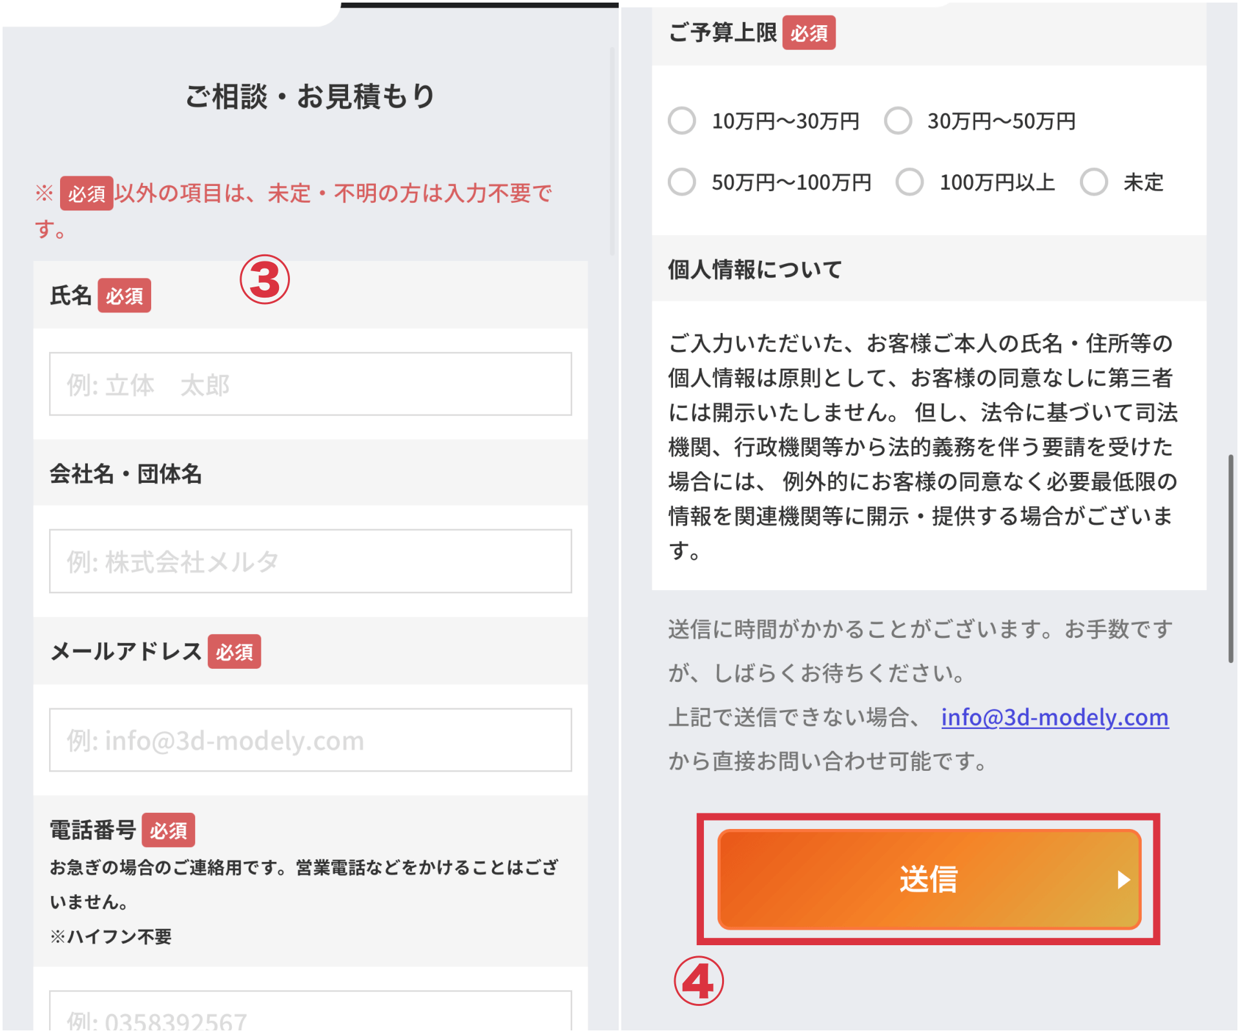Click the arrow icon inside the send button

point(1125,879)
